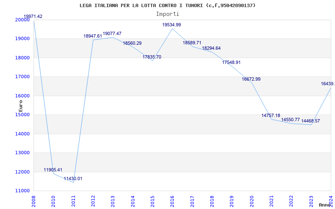The height and width of the screenshot is (209, 335).
Task: Select data label 14550.77
Action: tap(290, 120)
